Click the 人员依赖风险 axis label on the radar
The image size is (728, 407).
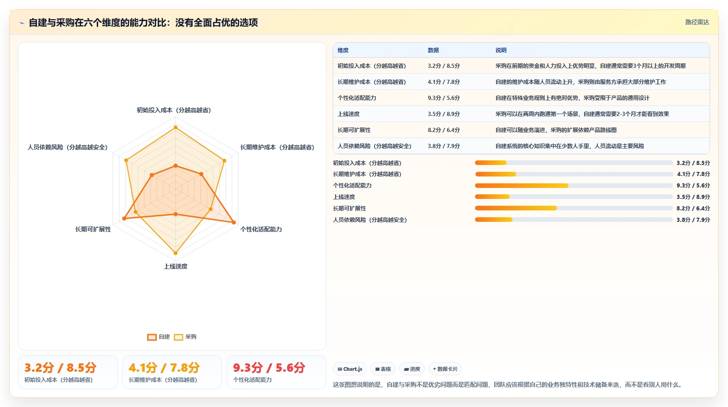67,147
